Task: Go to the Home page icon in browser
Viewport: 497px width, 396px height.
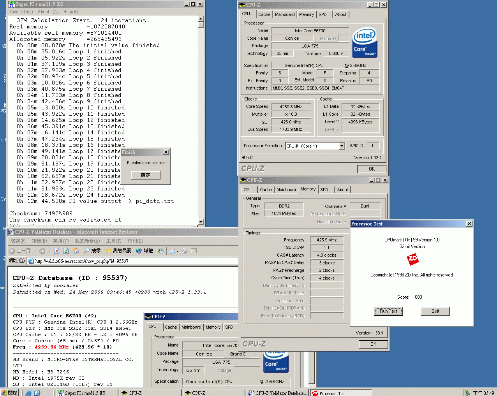Action: (76, 251)
